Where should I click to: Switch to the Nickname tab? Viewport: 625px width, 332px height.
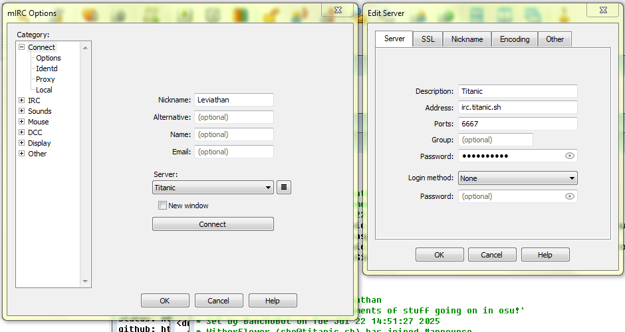[467, 39]
